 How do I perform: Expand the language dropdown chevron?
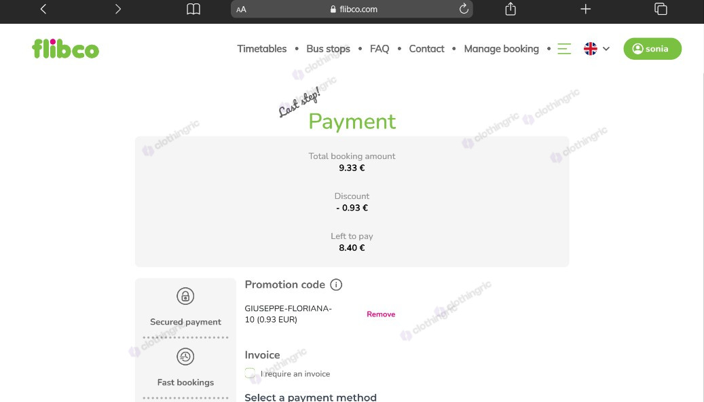(x=606, y=48)
